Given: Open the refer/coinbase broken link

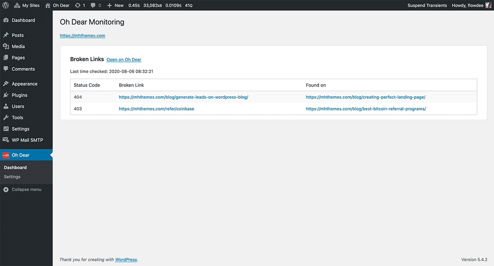Looking at the screenshot, I should point(156,109).
